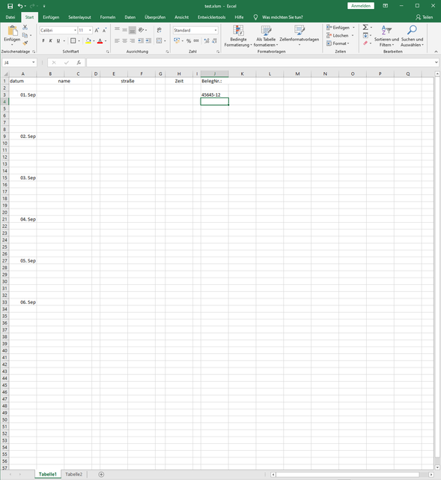Merge and center the cells
Screen dimensions: 441x480
159,40
